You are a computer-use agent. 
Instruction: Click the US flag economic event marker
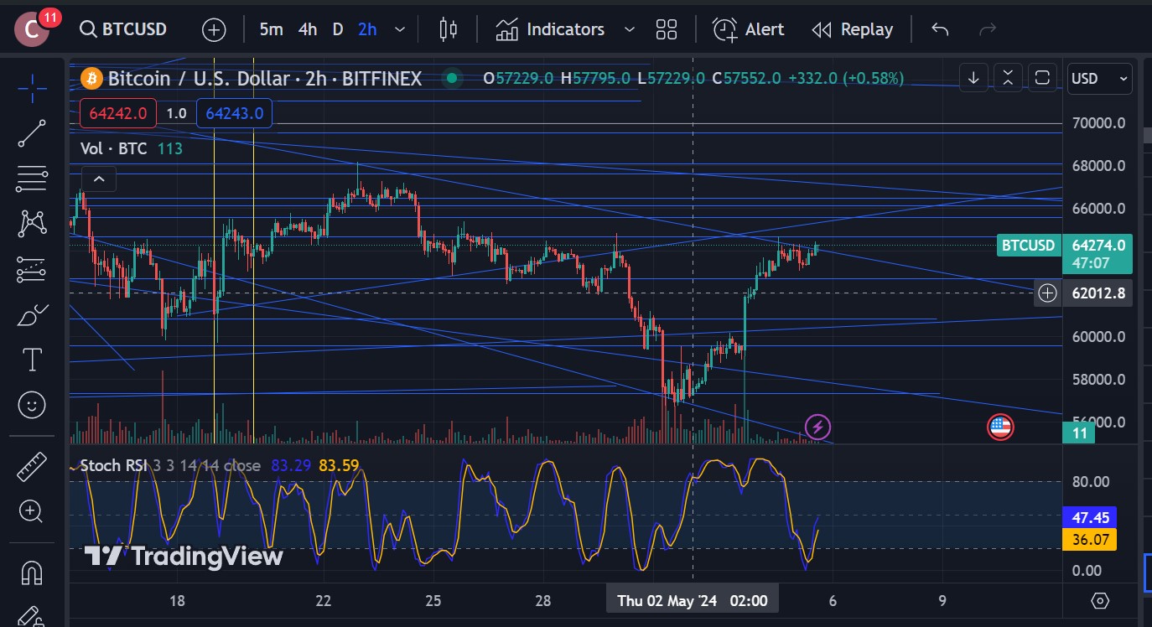pyautogui.click(x=1000, y=427)
